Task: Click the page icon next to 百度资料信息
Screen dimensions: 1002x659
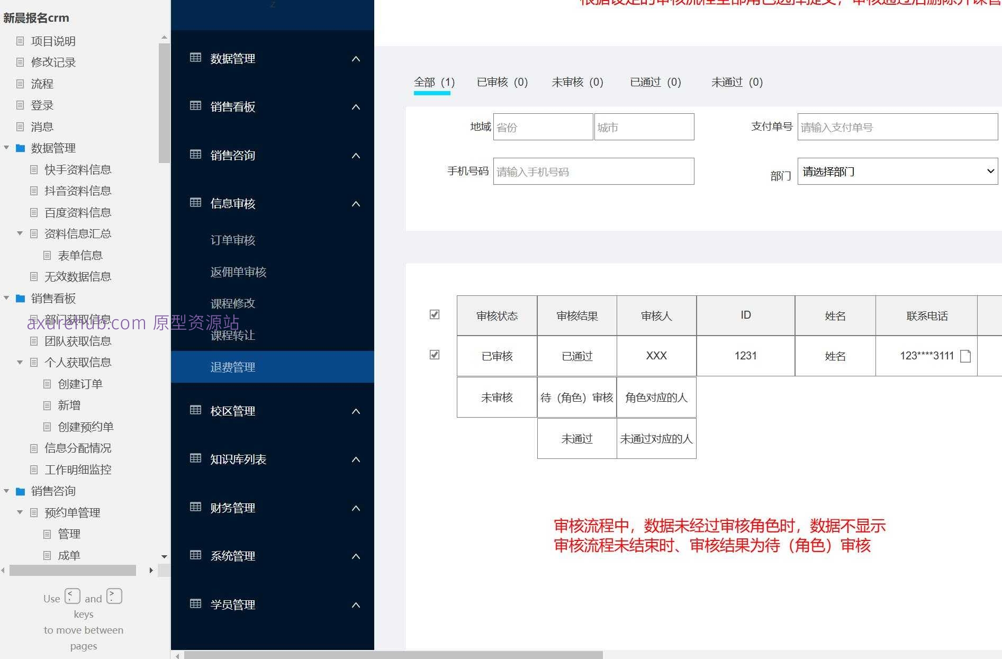Action: coord(34,212)
